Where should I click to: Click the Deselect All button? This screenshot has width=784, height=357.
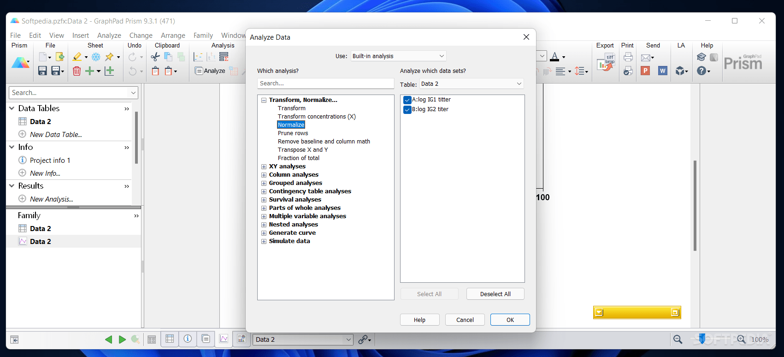495,294
